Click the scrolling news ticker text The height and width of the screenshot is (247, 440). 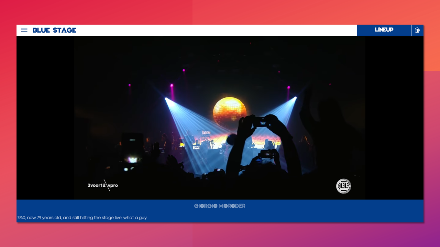[81, 217]
